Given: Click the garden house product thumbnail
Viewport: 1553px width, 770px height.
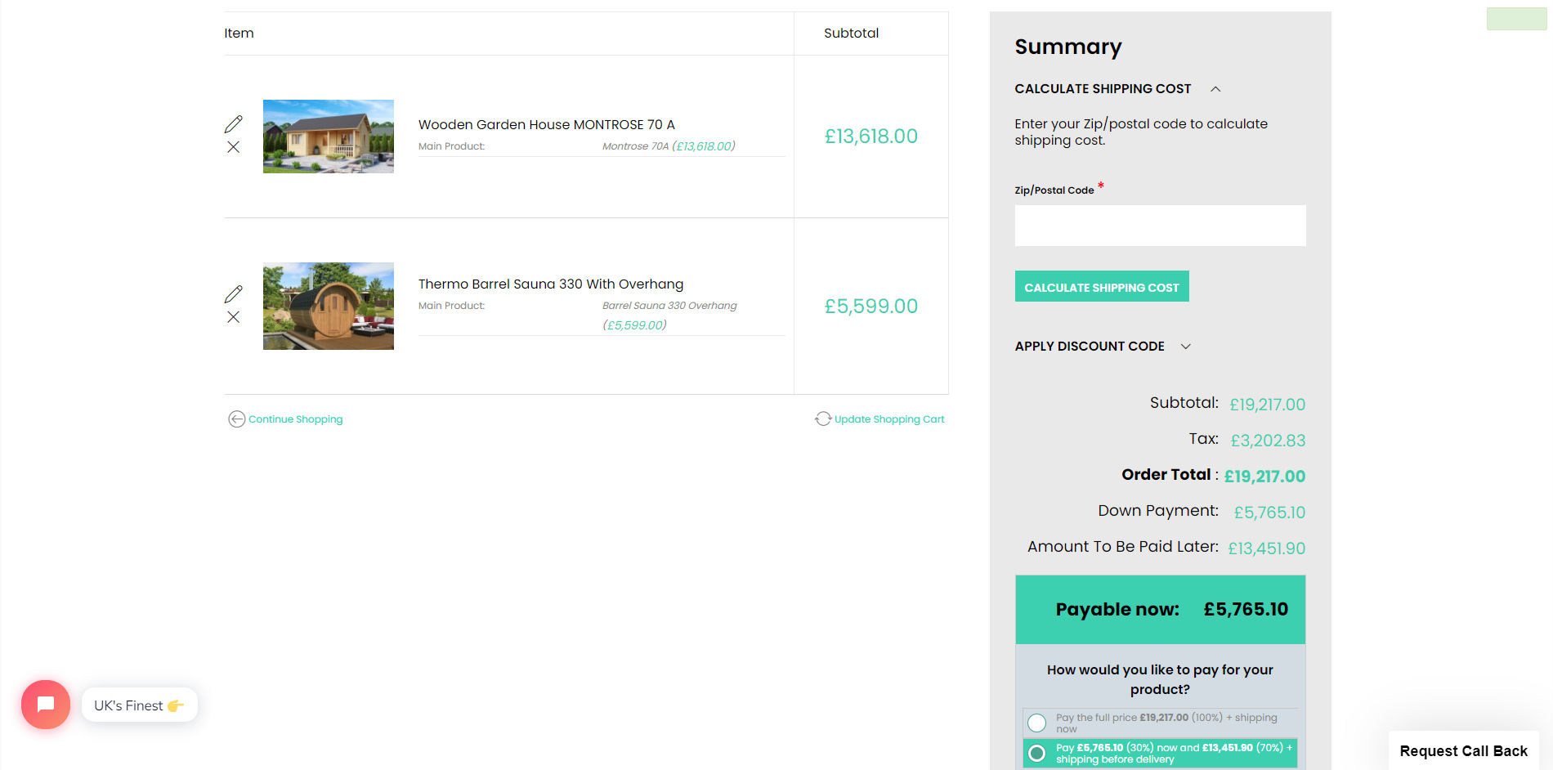Looking at the screenshot, I should (x=329, y=137).
